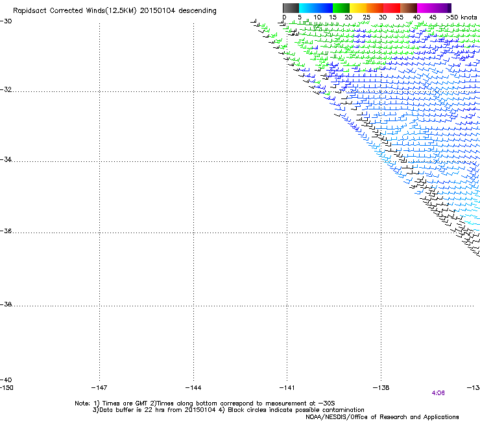Click the legend scale number 45

coord(433,17)
